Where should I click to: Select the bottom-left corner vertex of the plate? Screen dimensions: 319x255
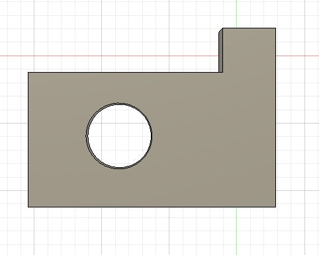(x=28, y=207)
